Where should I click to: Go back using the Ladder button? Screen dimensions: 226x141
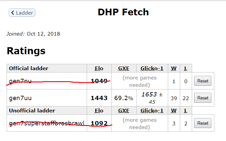22,13
